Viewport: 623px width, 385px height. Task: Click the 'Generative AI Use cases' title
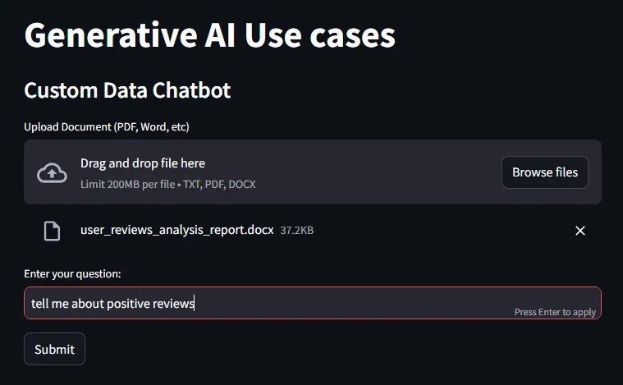point(209,35)
